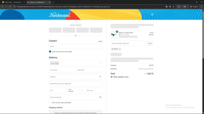Click the First name field
The width and height of the screenshot is (204, 114).
tap(62, 70)
